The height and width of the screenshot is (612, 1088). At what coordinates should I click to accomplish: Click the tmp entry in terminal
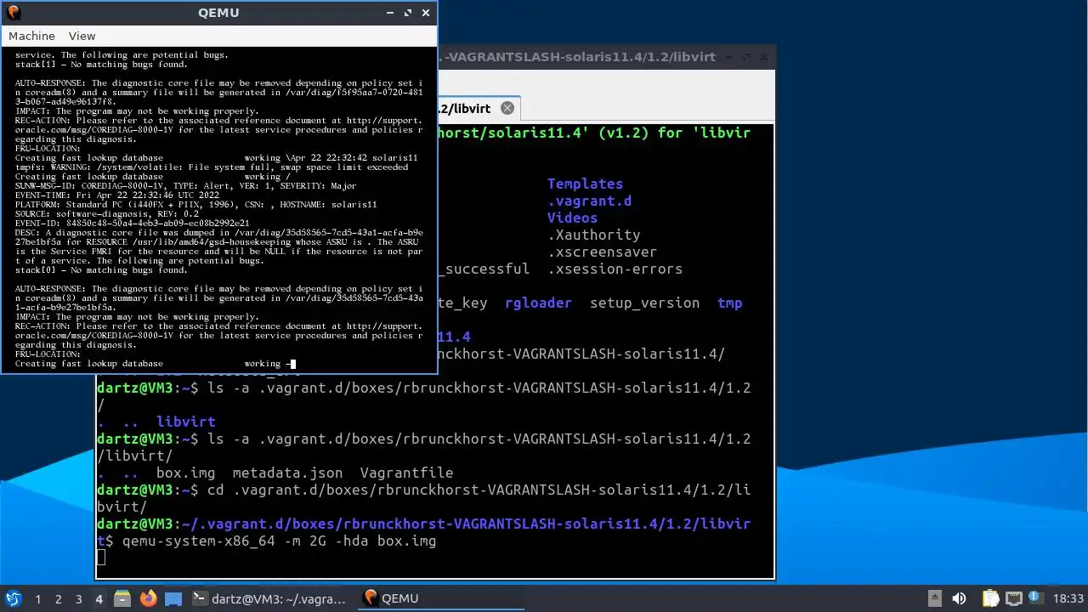click(x=729, y=303)
